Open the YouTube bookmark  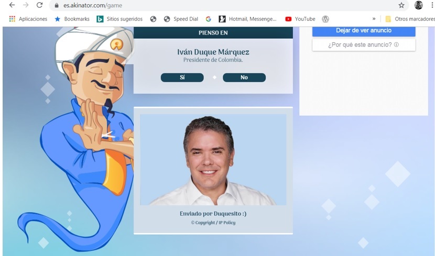(x=300, y=19)
